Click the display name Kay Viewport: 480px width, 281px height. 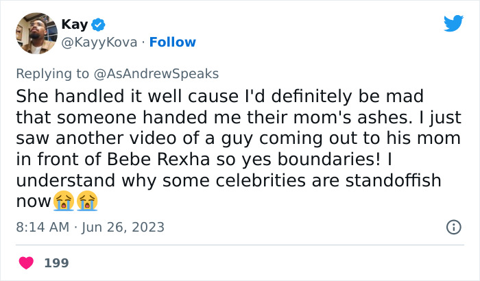(x=74, y=25)
